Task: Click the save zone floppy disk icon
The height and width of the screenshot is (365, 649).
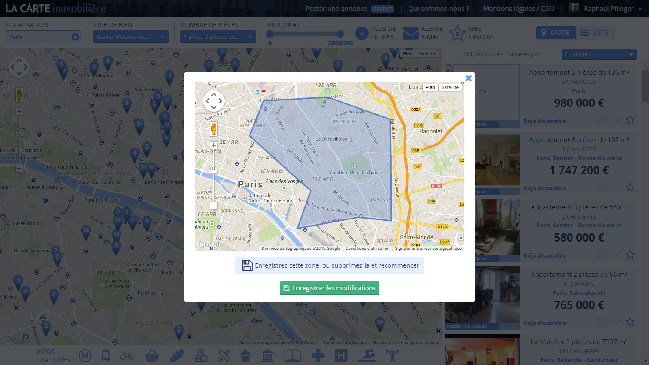Action: [x=247, y=265]
